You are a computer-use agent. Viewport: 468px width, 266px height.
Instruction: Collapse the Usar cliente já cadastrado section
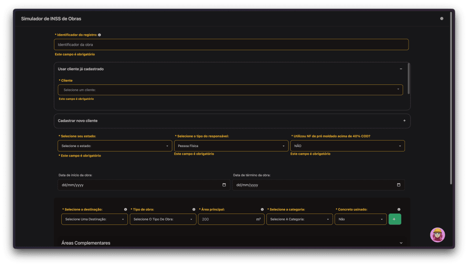[401, 69]
